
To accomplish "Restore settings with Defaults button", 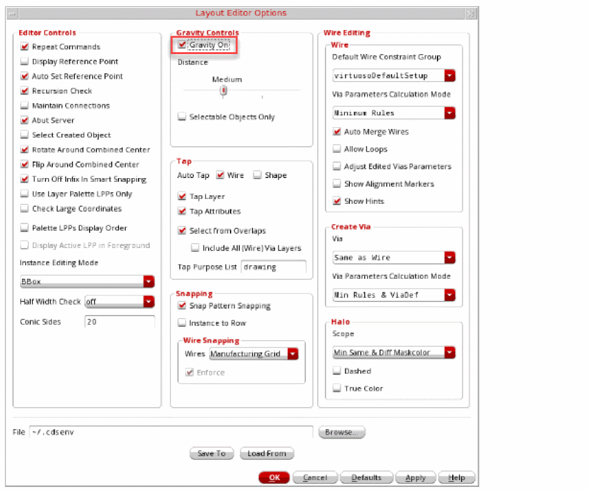I will pos(366,478).
